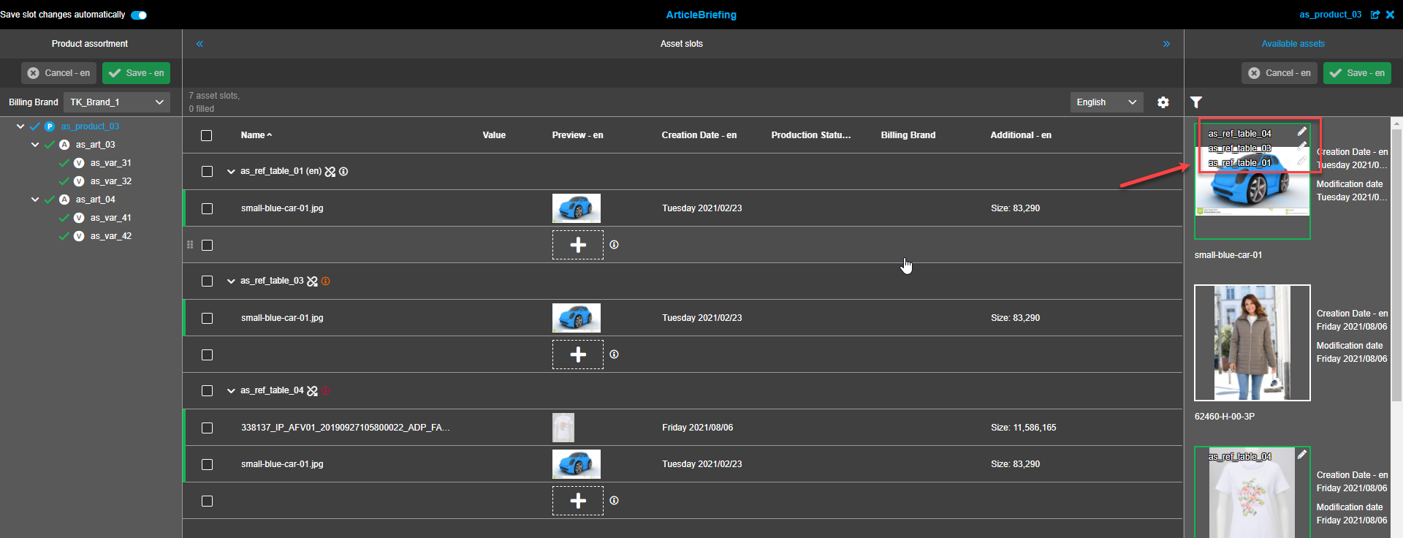
Task: Click Save - en in Product assortment
Action: [137, 73]
